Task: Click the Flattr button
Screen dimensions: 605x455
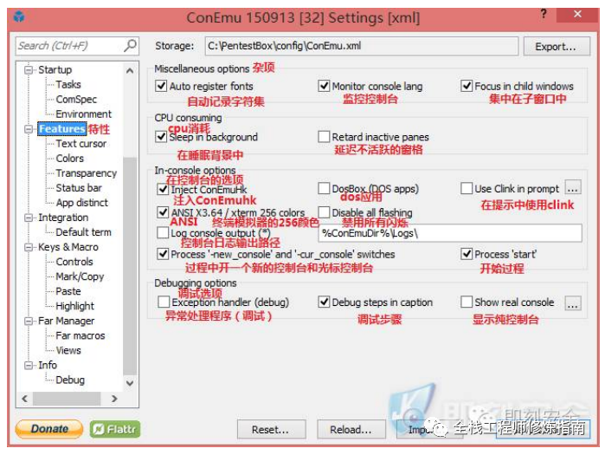Action: click(x=115, y=429)
